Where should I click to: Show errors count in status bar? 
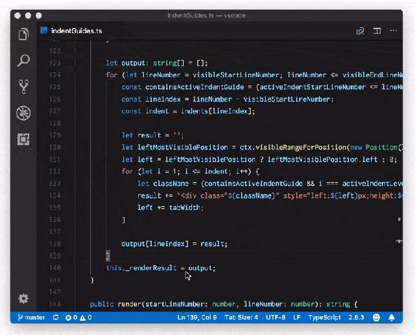[71, 318]
